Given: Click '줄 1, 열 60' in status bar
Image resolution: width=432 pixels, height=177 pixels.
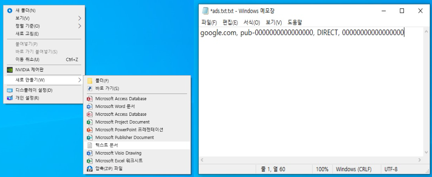Looking at the screenshot, I should coord(273,169).
